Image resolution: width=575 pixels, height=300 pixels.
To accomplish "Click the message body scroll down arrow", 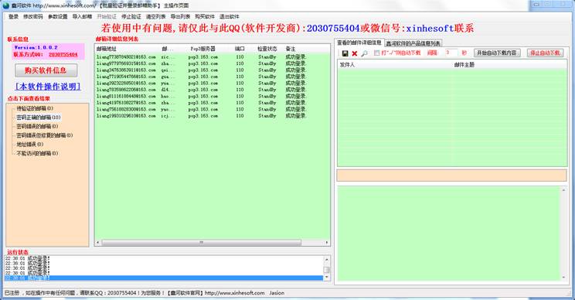I will 563,278.
